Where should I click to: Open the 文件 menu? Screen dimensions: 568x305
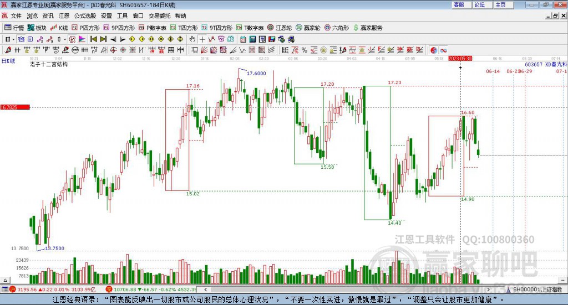click(16, 16)
